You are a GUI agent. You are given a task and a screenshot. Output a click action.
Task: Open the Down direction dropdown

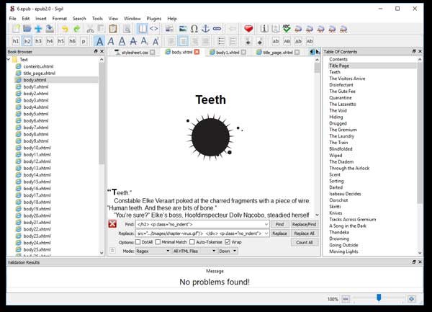228,251
